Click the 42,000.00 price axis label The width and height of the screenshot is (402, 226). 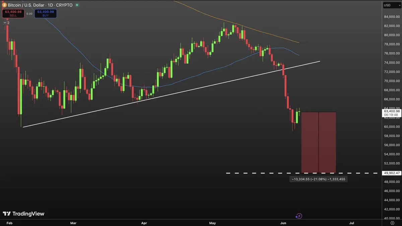click(392, 209)
